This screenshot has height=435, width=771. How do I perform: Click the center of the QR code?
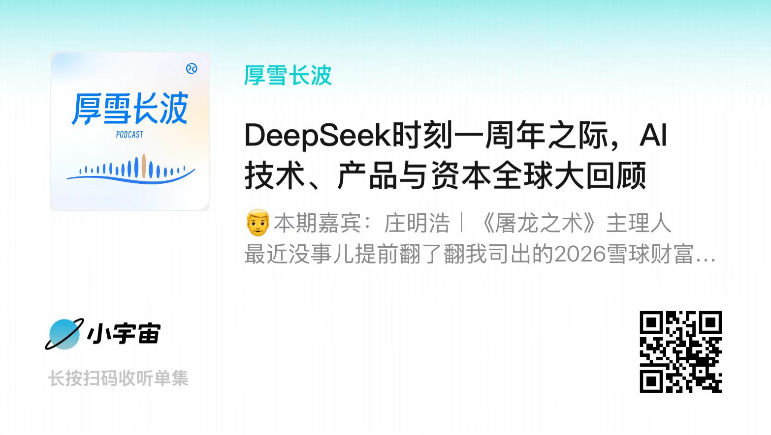click(x=681, y=352)
